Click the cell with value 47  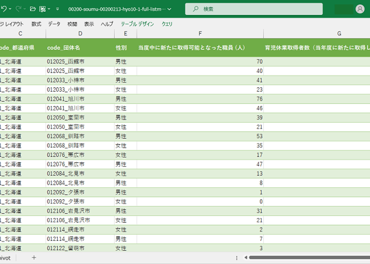[x=200, y=164]
